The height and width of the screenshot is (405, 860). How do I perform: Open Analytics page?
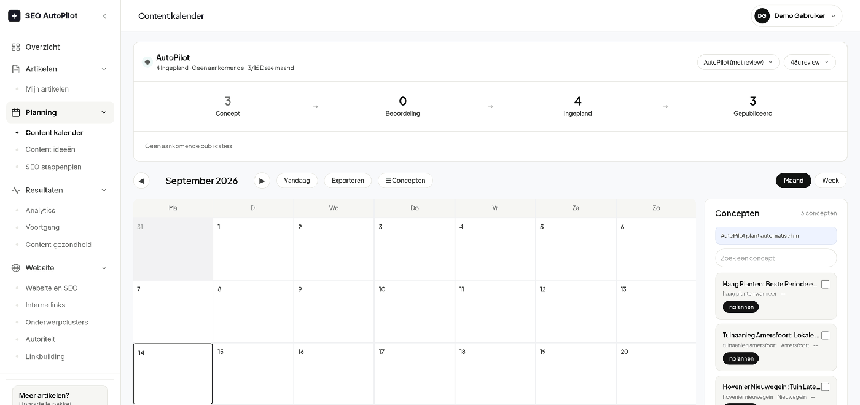[41, 210]
